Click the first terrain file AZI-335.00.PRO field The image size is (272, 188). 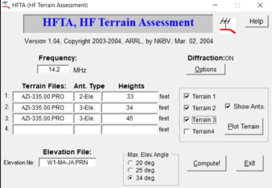[x=42, y=97]
